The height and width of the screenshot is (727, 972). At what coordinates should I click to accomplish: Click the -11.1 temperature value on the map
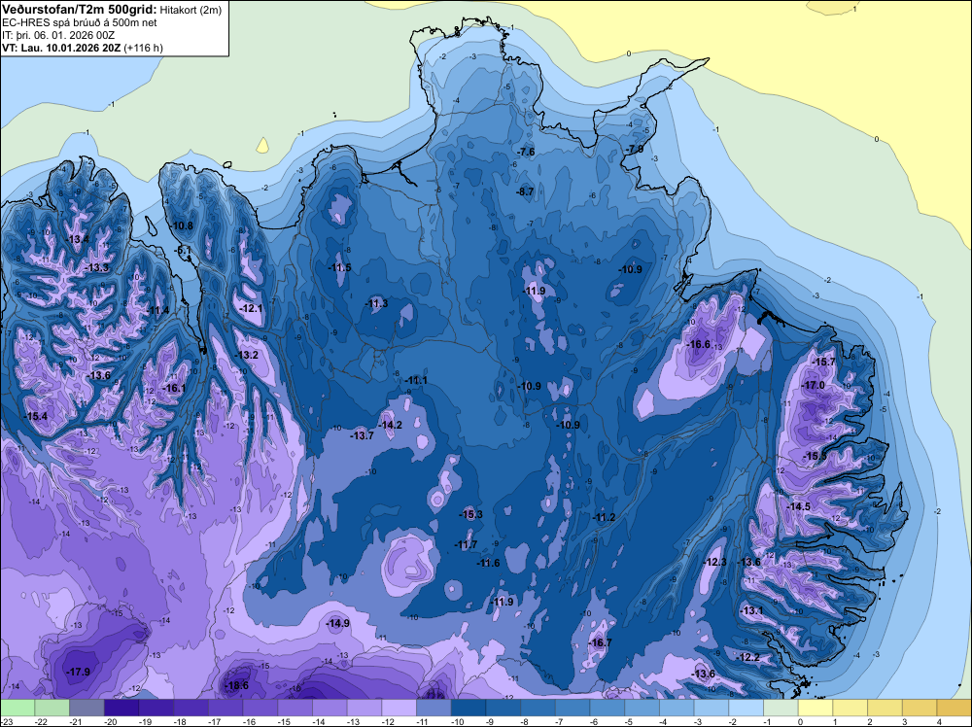(x=415, y=380)
